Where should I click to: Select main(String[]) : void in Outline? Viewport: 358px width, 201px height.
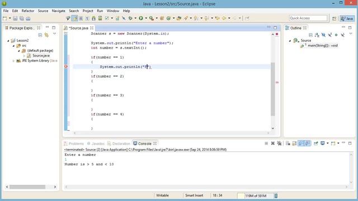pyautogui.click(x=322, y=46)
